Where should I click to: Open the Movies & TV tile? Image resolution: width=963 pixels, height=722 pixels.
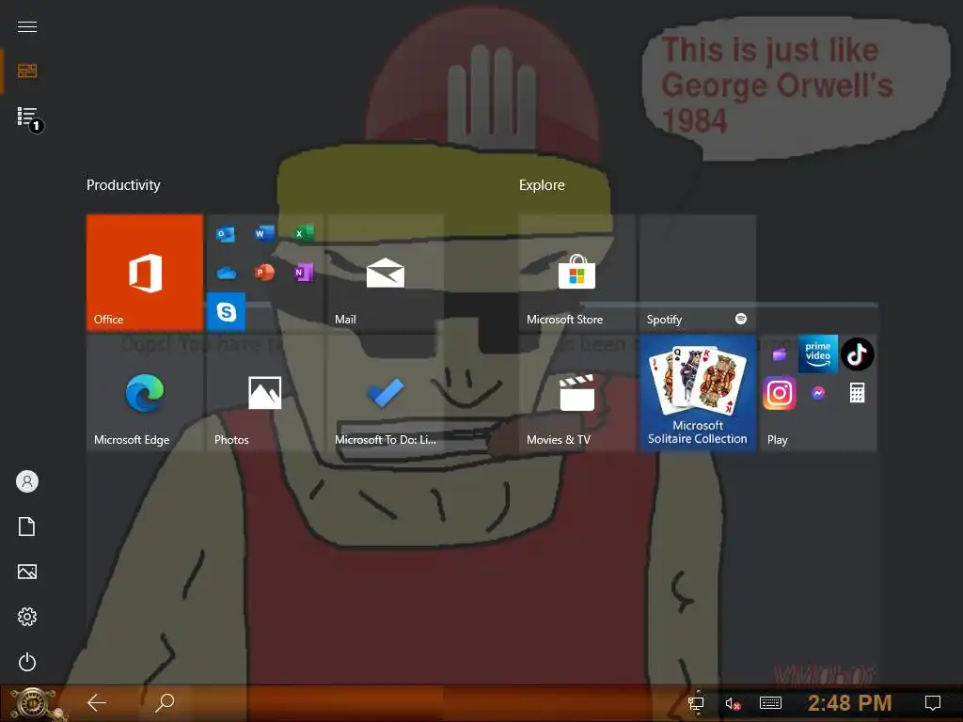point(576,393)
